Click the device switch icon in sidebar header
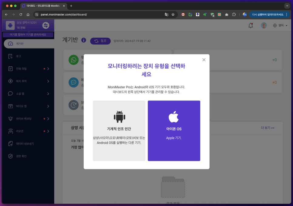Image resolution: width=293 pixels, height=206 pixels. click(x=46, y=25)
